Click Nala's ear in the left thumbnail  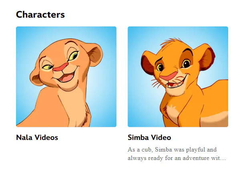[x=95, y=55]
